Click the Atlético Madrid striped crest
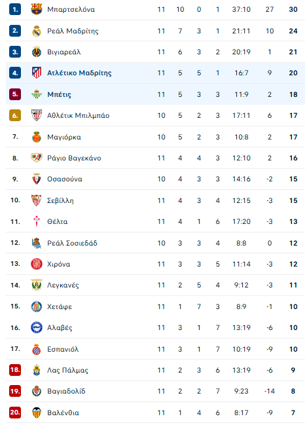 (x=36, y=73)
